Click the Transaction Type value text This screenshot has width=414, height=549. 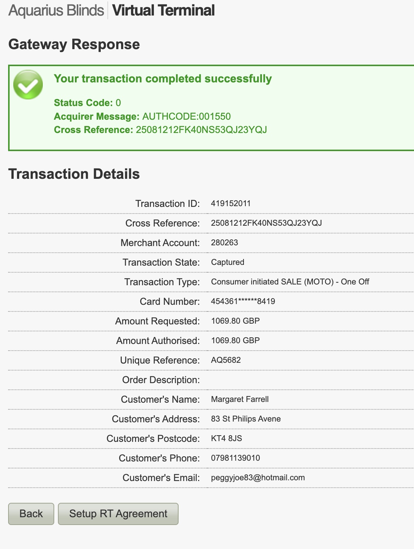click(x=290, y=282)
